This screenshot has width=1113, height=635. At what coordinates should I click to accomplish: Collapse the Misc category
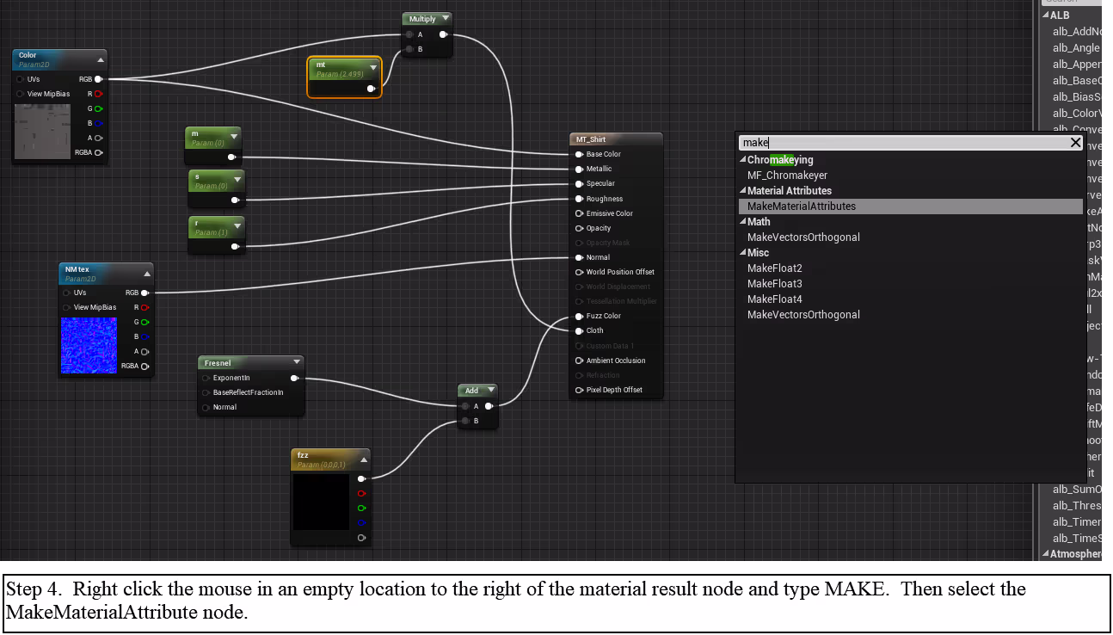[743, 253]
